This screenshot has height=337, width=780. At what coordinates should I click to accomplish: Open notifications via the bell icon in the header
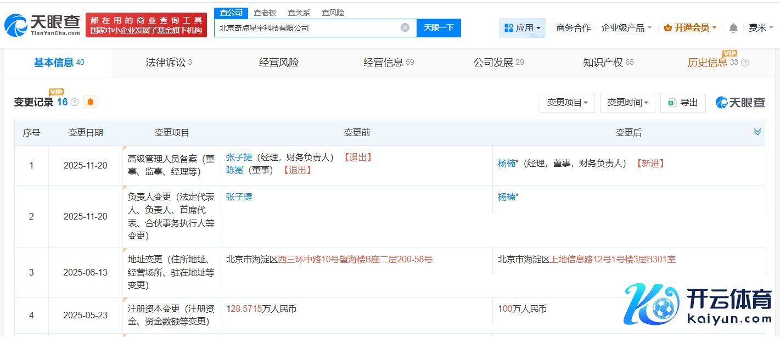pyautogui.click(x=733, y=28)
